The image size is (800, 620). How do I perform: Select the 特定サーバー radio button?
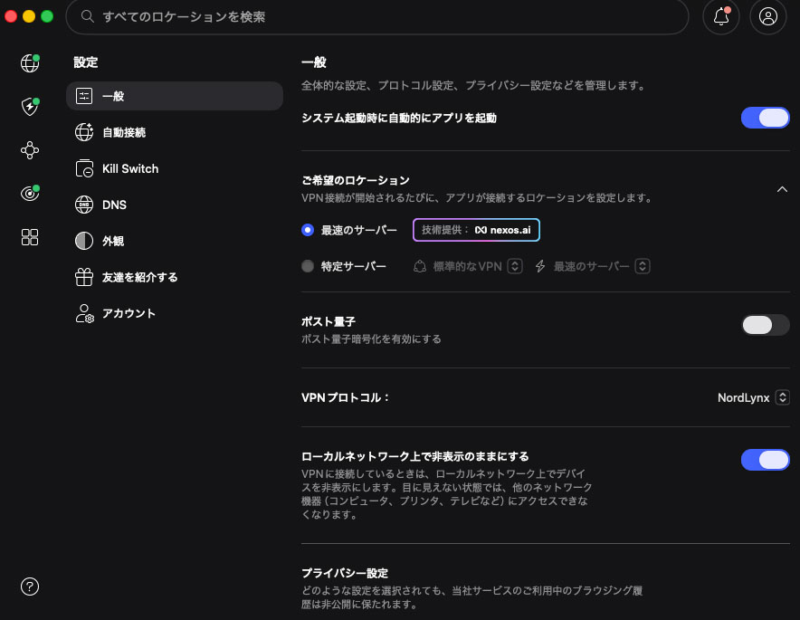308,266
